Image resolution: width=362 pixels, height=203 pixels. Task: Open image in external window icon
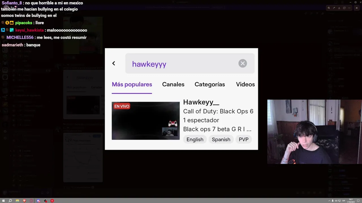(344, 8)
